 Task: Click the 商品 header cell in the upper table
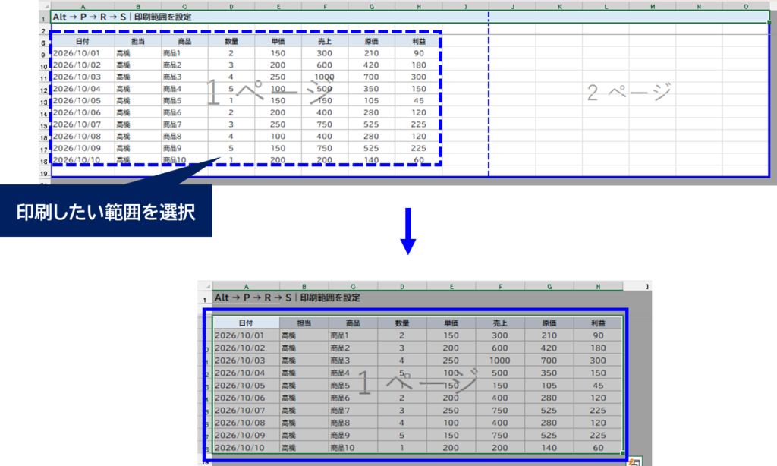(184, 41)
